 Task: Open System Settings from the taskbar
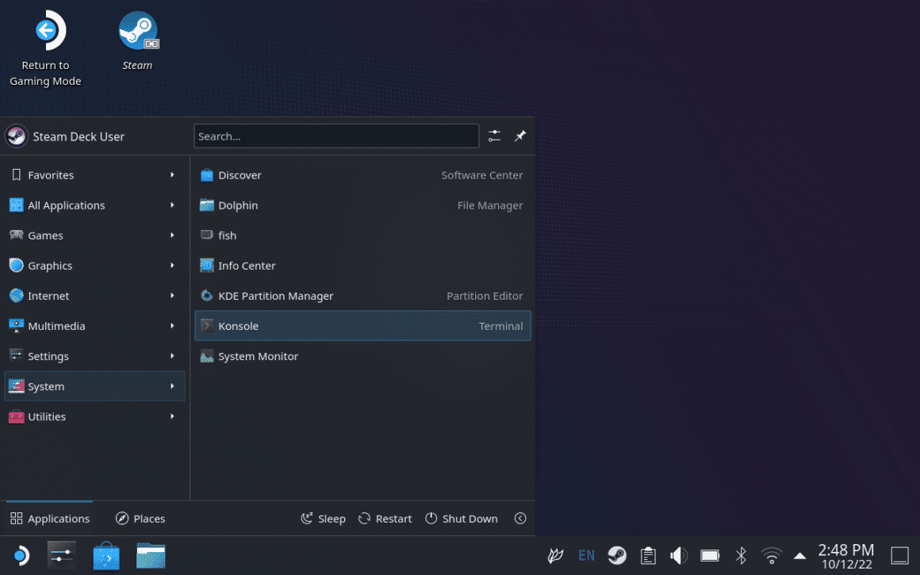point(62,555)
